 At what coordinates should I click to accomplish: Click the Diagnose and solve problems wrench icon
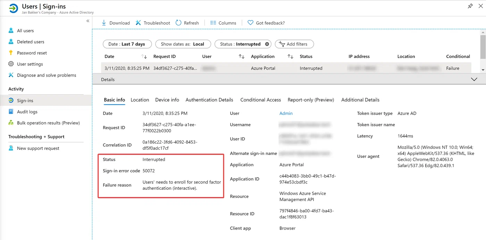click(x=11, y=75)
